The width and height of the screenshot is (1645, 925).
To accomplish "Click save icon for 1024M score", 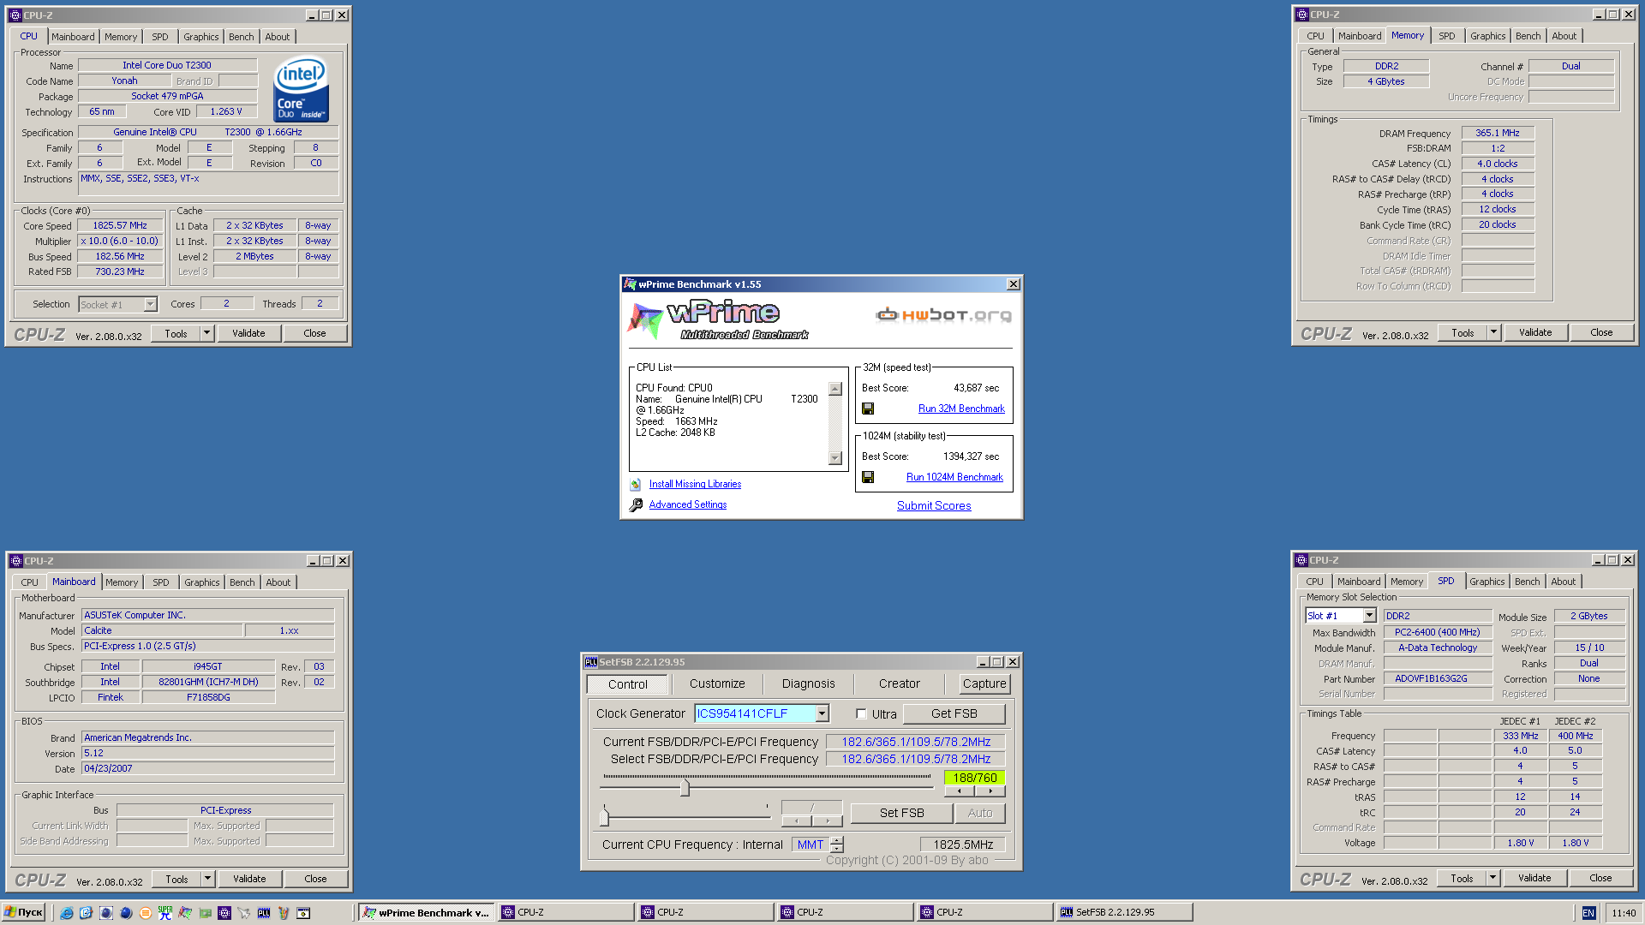I will coord(868,477).
